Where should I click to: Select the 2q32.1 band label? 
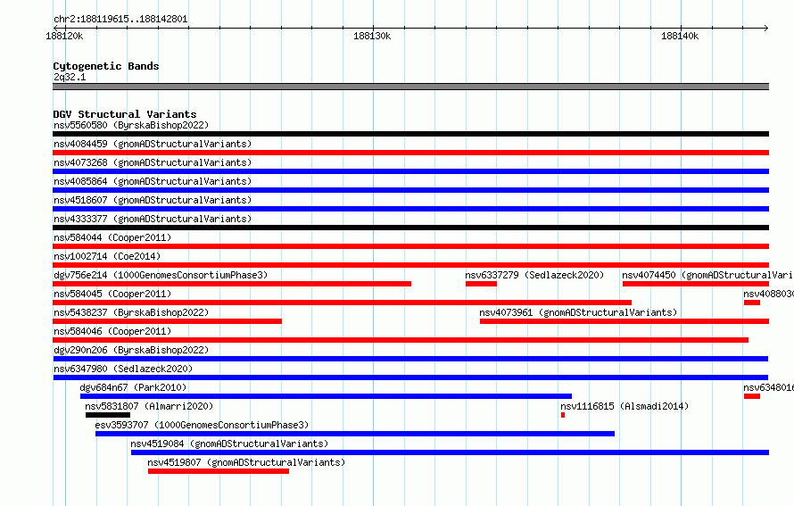[70, 77]
